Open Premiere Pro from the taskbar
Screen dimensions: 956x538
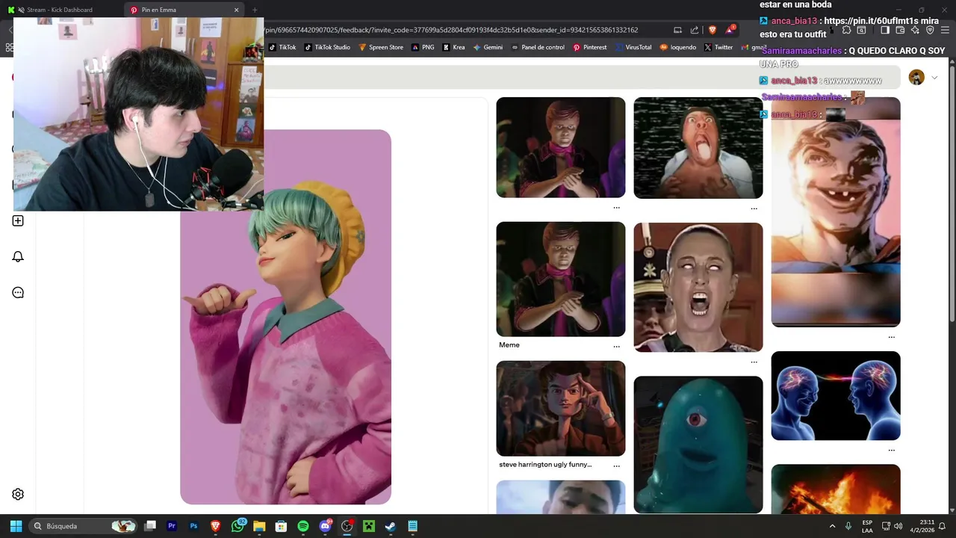[x=172, y=526]
